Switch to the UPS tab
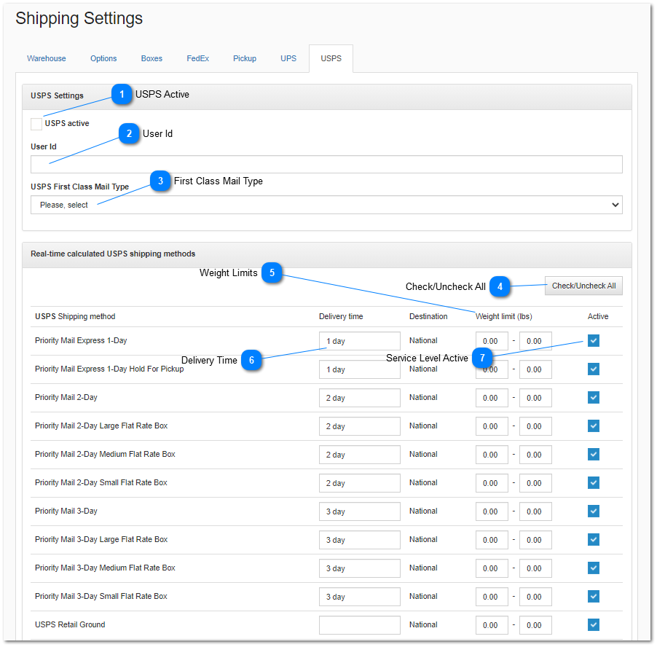Screen dimensions: 657x647 point(288,58)
